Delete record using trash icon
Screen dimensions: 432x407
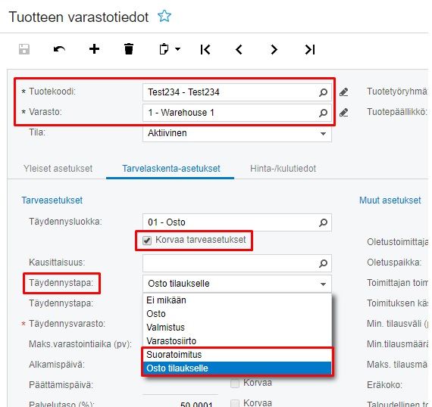tap(129, 49)
